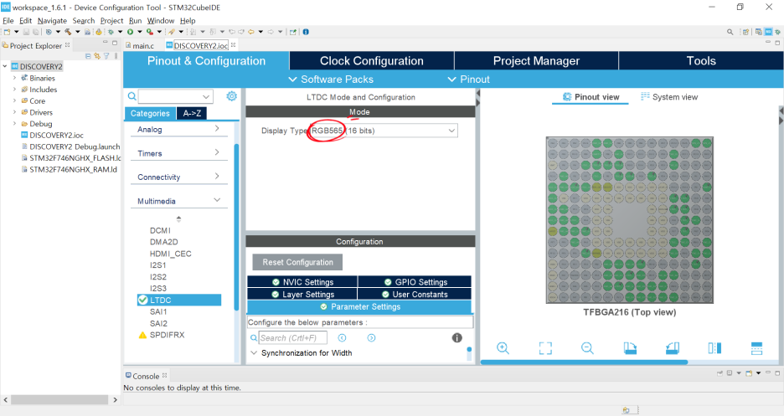
Task: Select the DCMI peripheral
Action: 160,230
